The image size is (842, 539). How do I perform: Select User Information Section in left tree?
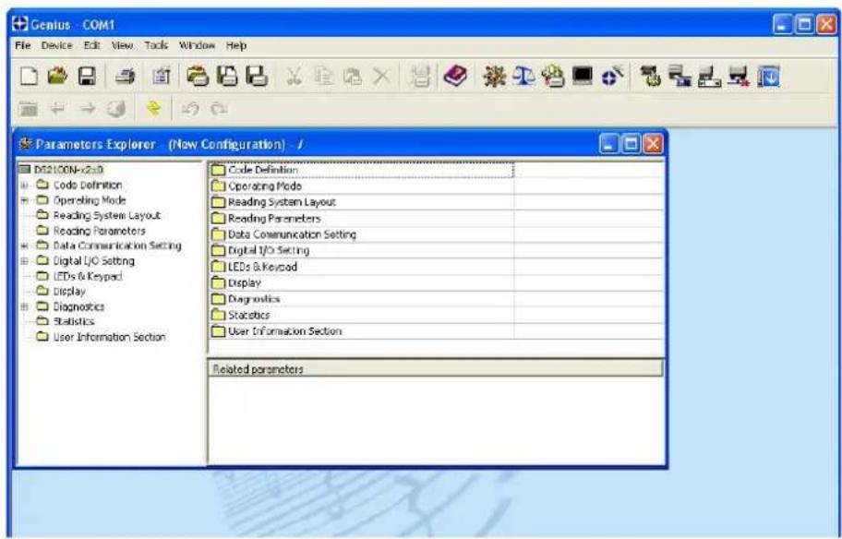click(109, 337)
